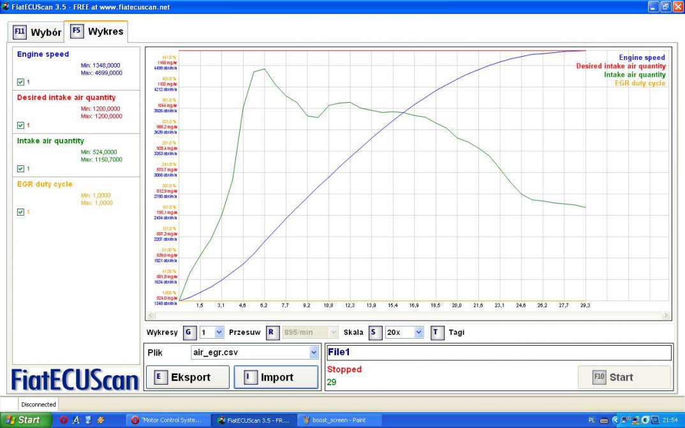Disable the EGR duty cycle checkbox
685x428 pixels.
[20, 212]
